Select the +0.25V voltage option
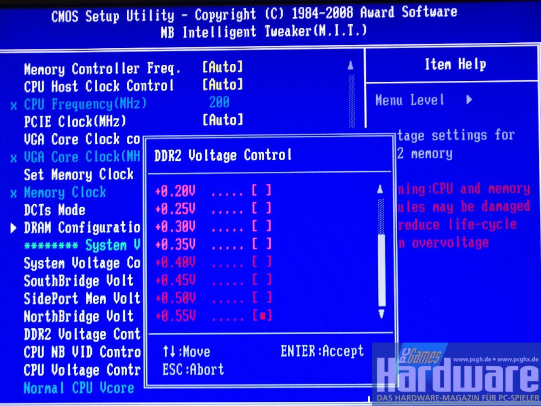Viewport: 541px width, 406px height. 213,208
